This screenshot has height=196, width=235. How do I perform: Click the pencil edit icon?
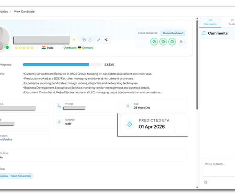click(x=98, y=40)
